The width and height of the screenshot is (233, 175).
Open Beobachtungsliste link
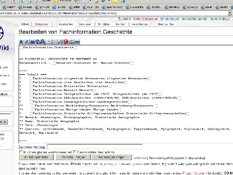pos(194,19)
